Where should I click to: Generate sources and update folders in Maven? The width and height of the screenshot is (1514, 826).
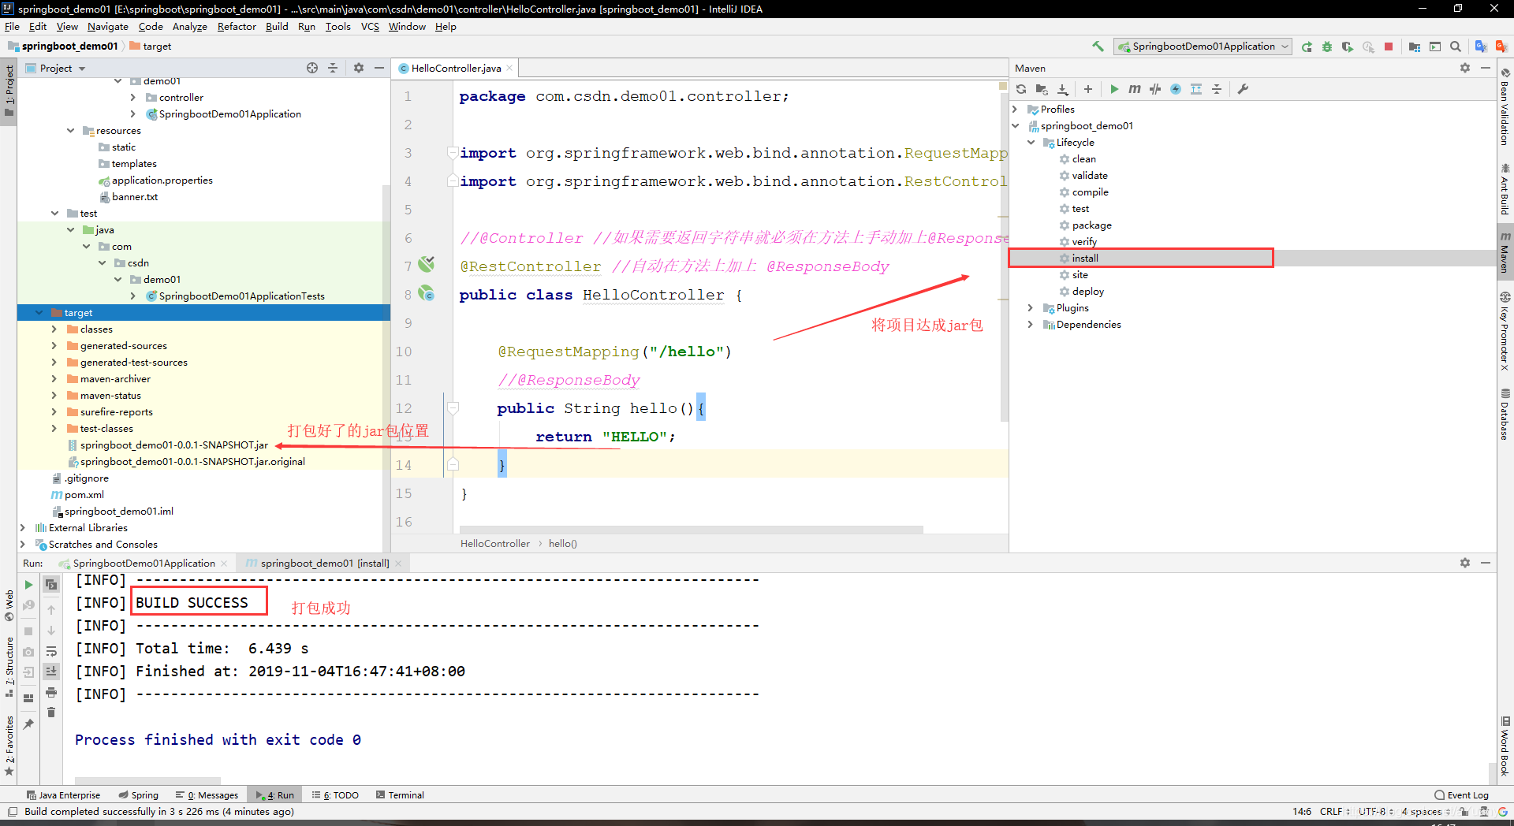[1042, 89]
